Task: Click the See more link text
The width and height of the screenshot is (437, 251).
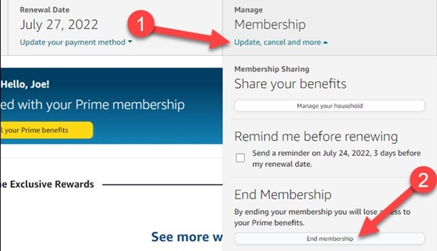Action: 186,237
